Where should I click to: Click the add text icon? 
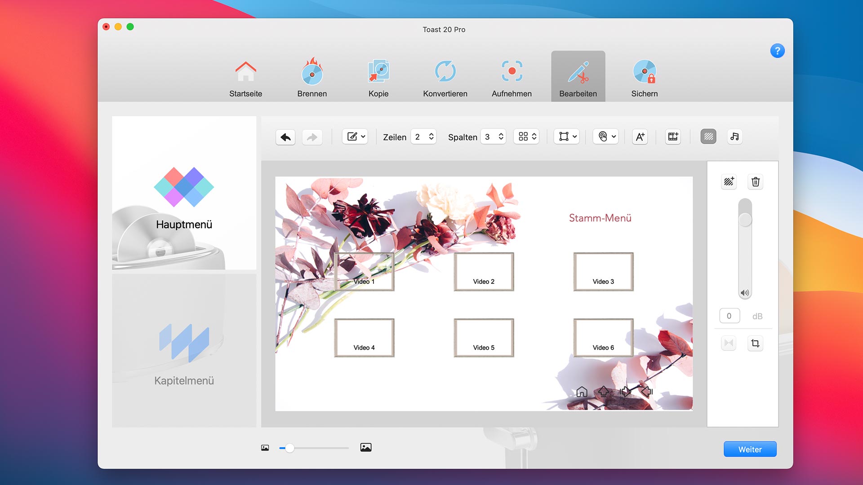640,137
